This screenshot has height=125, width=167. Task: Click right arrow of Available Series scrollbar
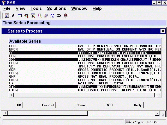tap(159, 95)
